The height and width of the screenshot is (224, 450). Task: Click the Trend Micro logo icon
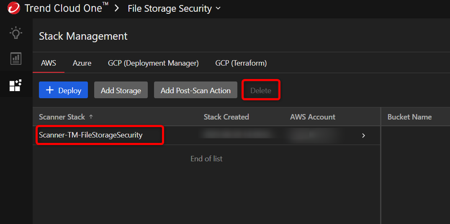point(13,8)
